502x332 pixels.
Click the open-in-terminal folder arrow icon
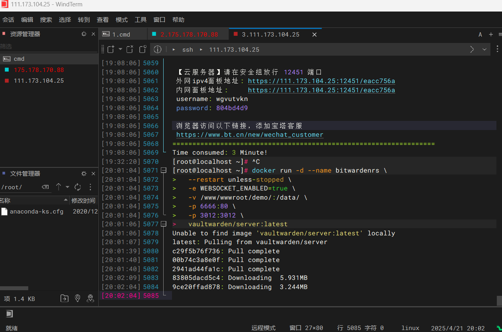[64, 298]
